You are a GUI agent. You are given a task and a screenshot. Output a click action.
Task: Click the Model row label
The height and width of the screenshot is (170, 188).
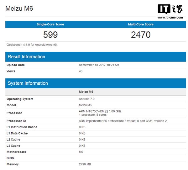click(11, 105)
